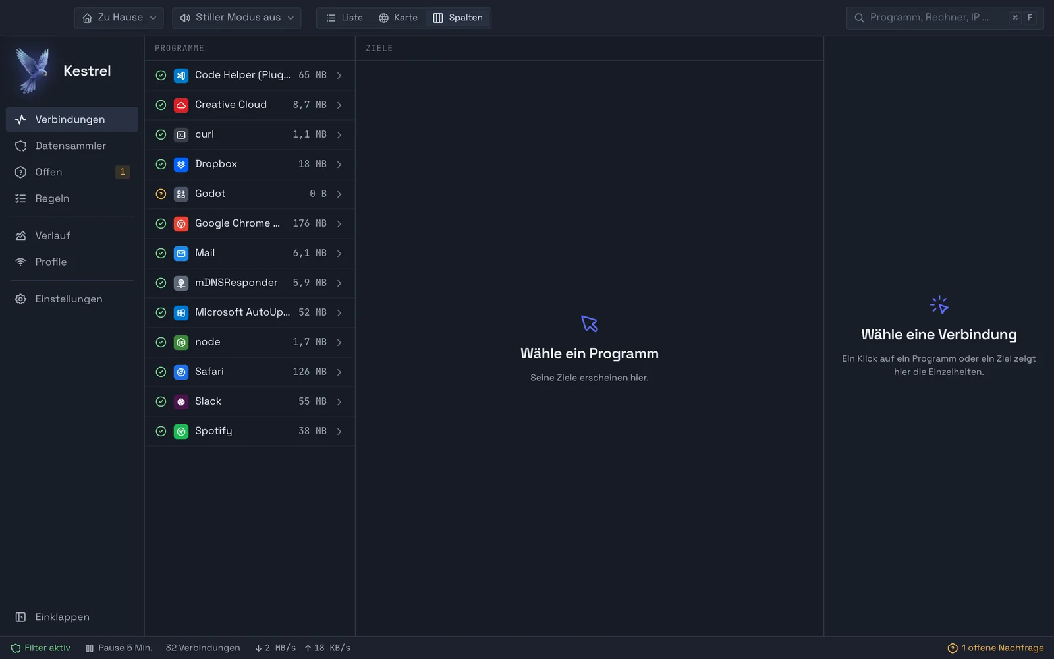1054x659 pixels.
Task: Click Pause 5 Min. in status bar
Action: (119, 648)
